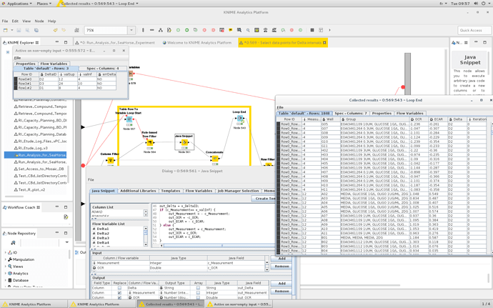Select Delta3 in Flow Variable List
The width and height of the screenshot is (493, 308).
click(x=102, y=238)
